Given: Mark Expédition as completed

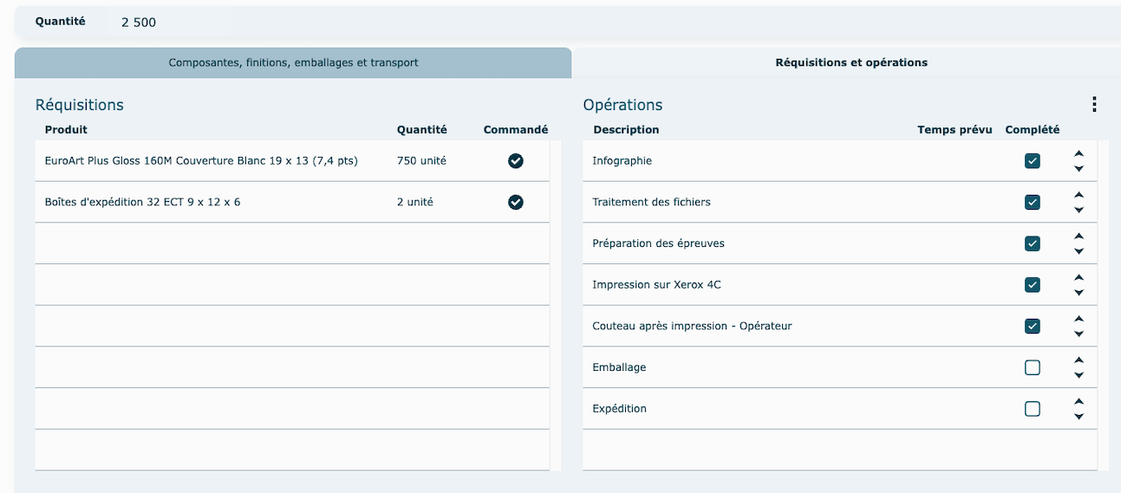Looking at the screenshot, I should point(1032,409).
